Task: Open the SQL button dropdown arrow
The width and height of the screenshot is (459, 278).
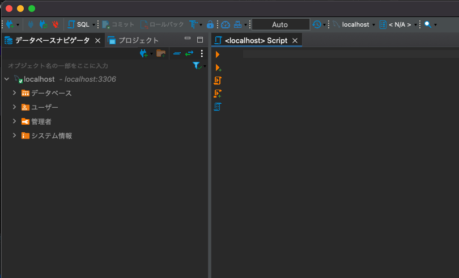Action: tap(93, 25)
